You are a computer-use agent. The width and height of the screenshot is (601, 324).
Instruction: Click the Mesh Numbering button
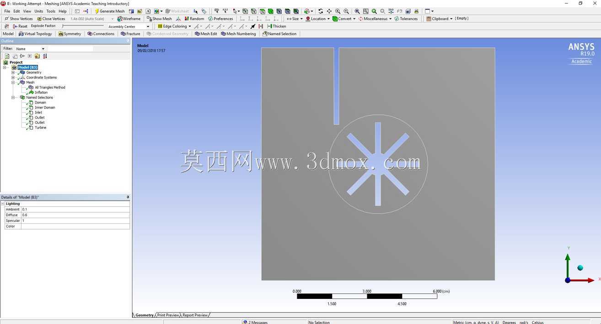(x=238, y=34)
